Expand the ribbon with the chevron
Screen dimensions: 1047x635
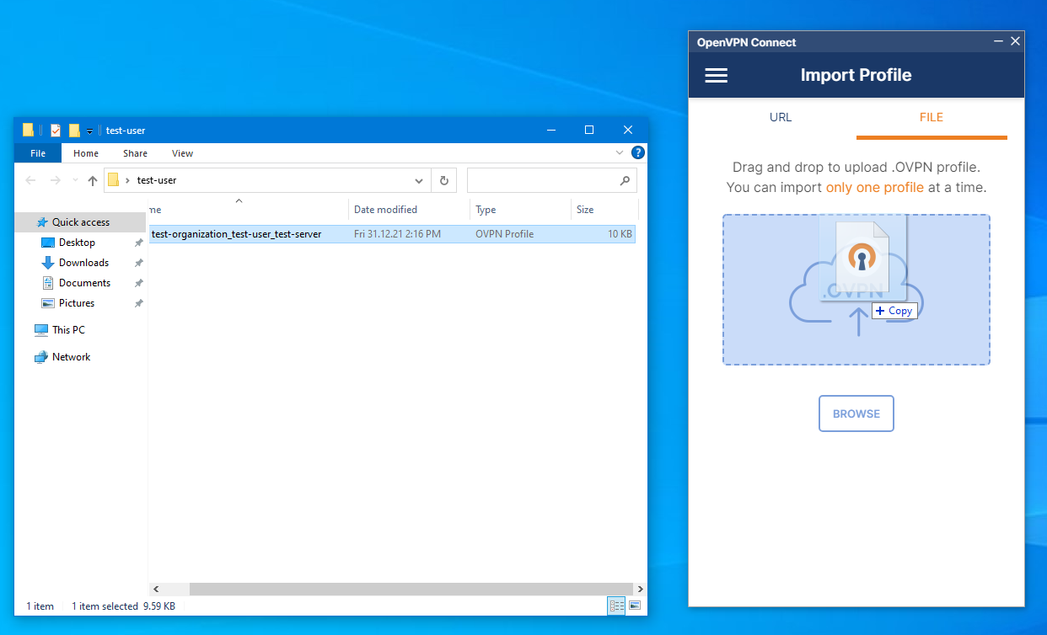620,153
